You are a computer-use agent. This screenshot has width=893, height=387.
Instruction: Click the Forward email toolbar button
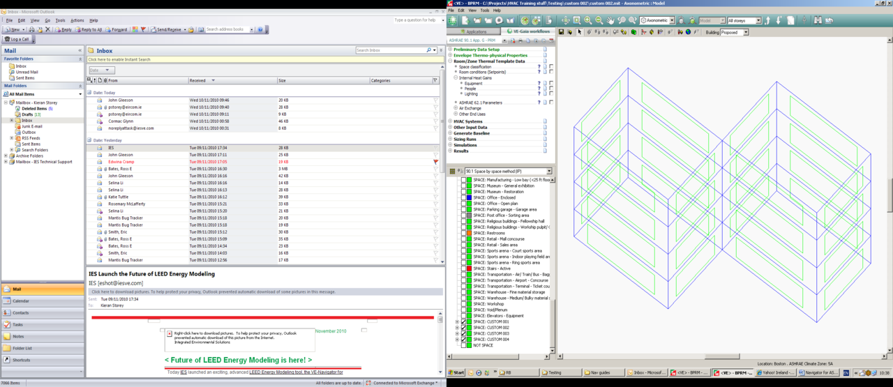click(x=117, y=30)
